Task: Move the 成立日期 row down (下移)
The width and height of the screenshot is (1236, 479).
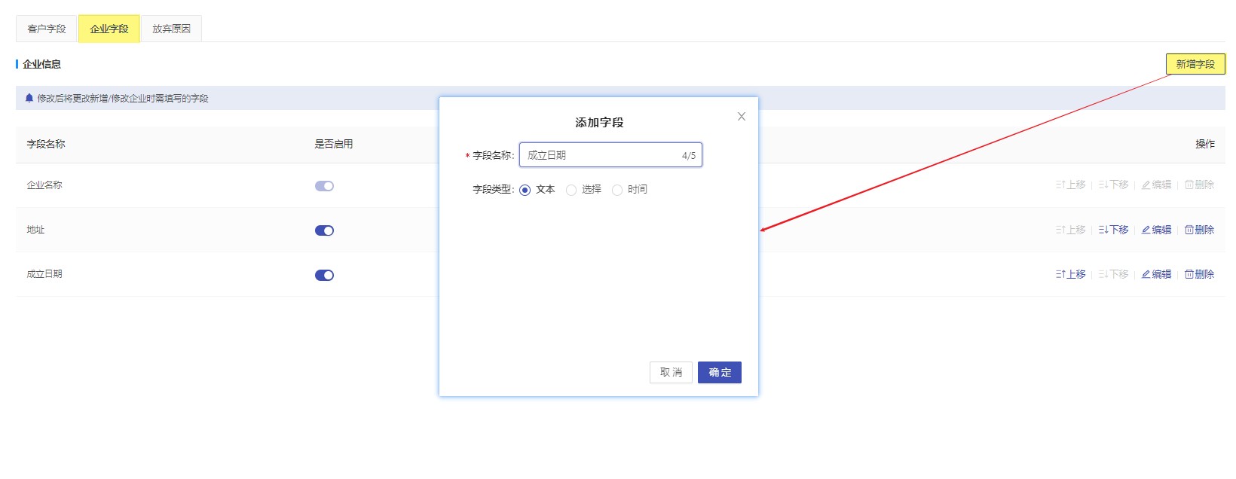Action: point(1113,274)
